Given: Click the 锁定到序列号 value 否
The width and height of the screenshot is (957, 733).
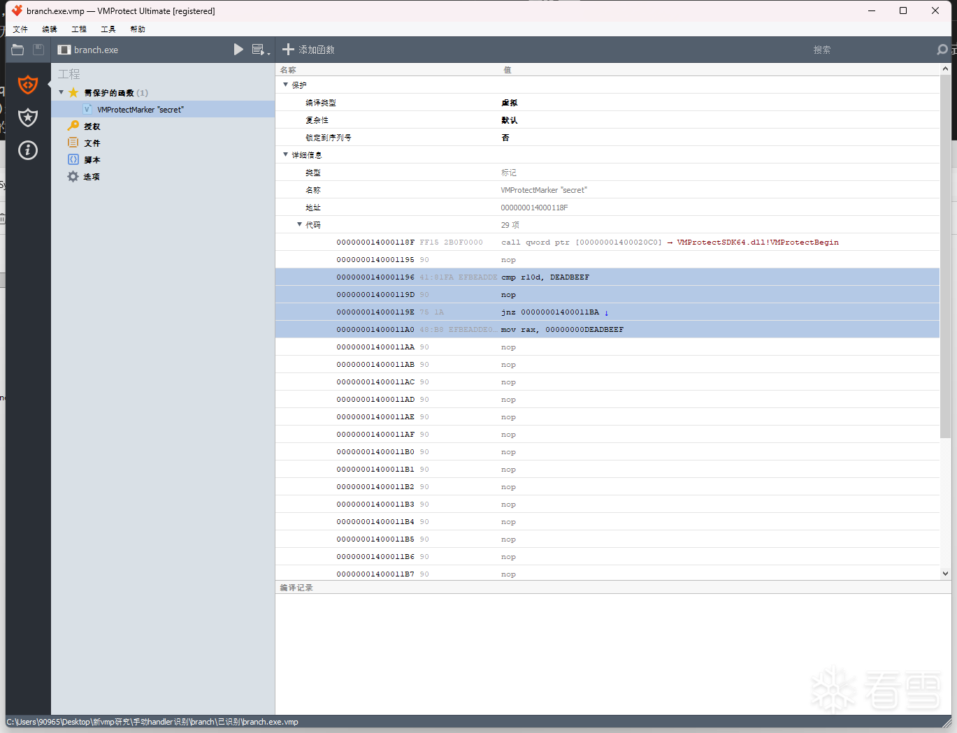Looking at the screenshot, I should coord(505,138).
